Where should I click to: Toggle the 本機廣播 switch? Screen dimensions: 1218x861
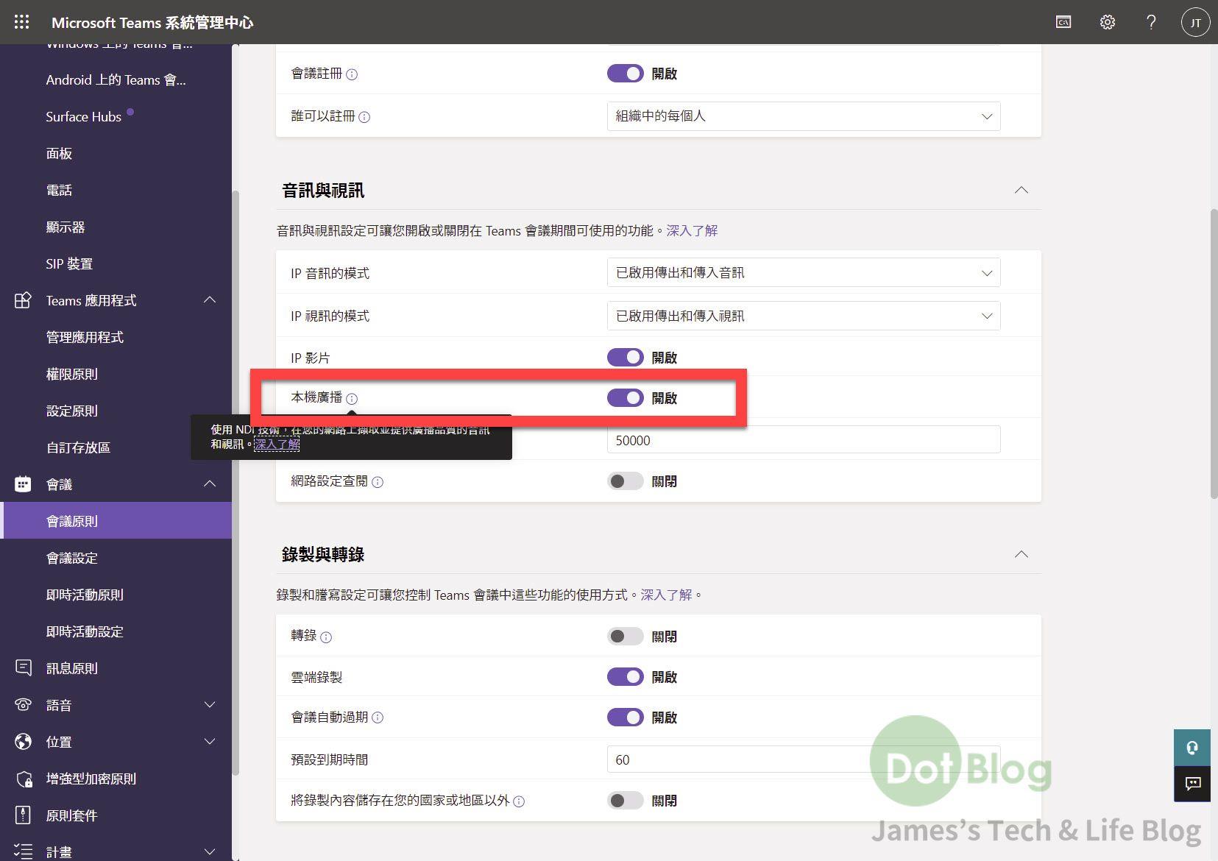tap(625, 397)
